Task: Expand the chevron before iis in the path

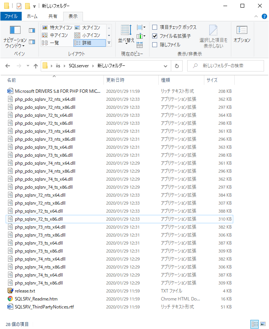Action: (51, 66)
